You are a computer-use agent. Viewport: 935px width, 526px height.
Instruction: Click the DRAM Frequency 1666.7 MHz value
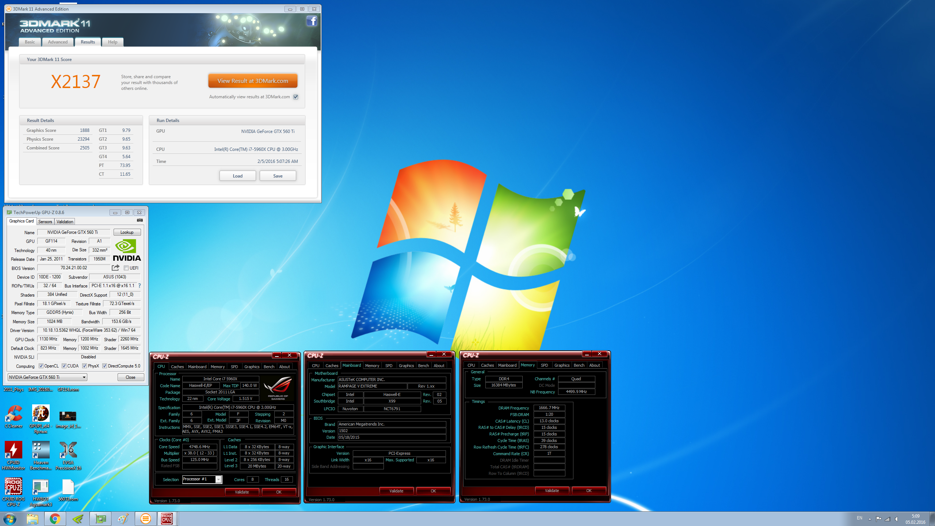pos(549,408)
